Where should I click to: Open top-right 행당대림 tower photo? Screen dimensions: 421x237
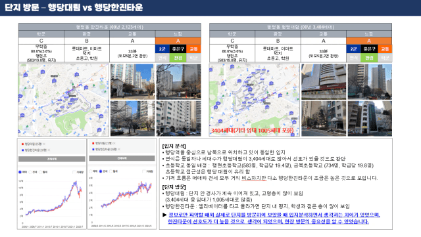click(370, 81)
